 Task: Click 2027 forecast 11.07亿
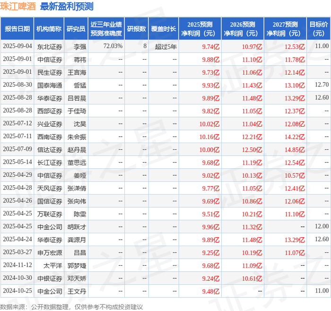coord(295,252)
